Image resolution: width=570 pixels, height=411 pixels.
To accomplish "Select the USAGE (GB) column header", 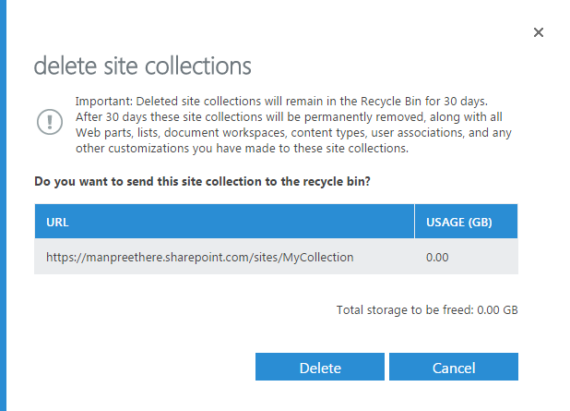I will pos(466,222).
